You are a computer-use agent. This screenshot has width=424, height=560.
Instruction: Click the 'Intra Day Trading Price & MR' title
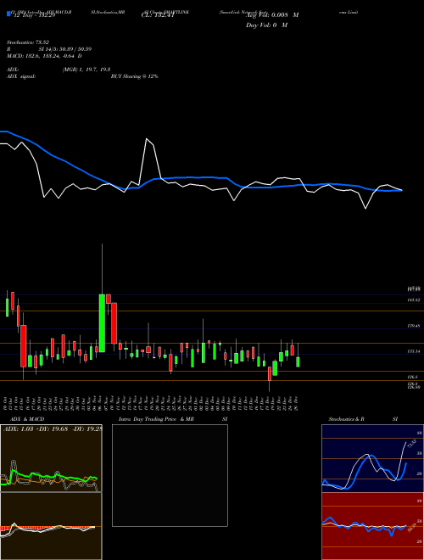[x=157, y=419]
